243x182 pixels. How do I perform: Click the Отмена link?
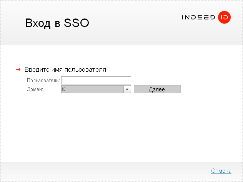[x=221, y=171]
